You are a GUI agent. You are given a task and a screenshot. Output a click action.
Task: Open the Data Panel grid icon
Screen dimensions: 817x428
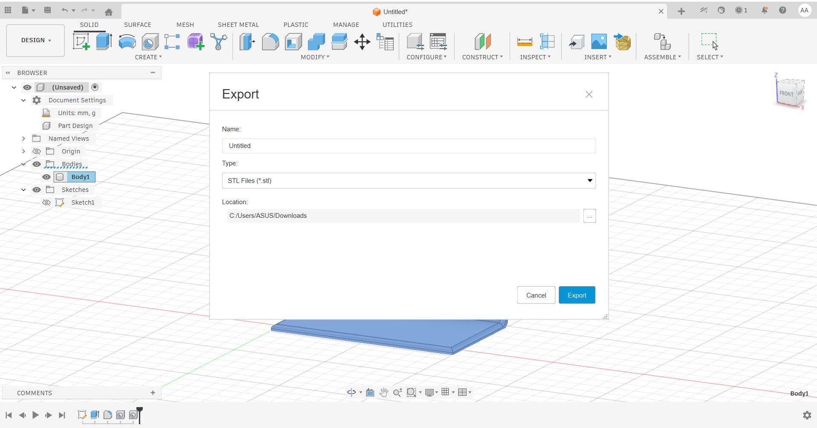point(8,10)
